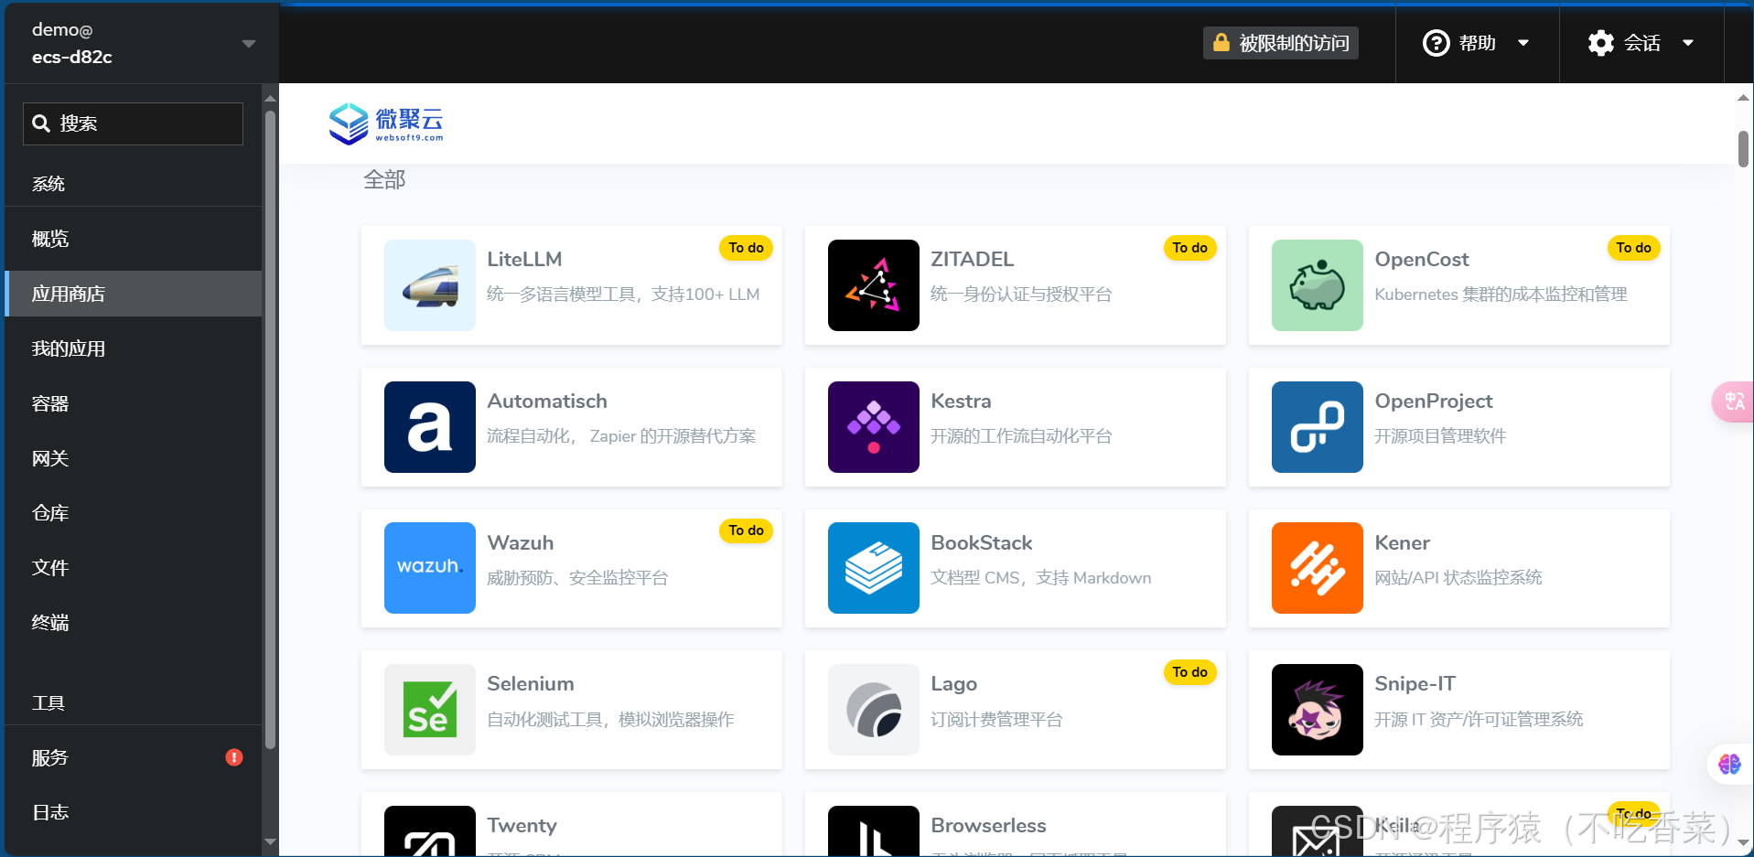Click the To do badge on LiteLLM
The width and height of the screenshot is (1754, 857).
746,248
